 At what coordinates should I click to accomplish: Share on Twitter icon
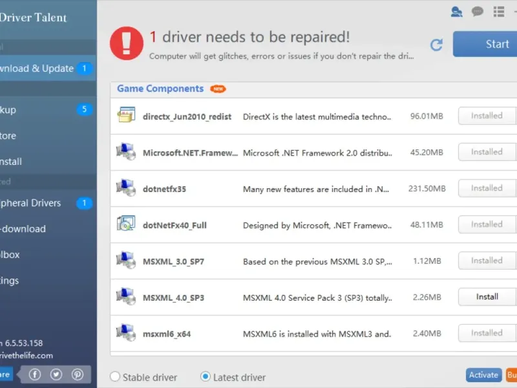[56, 374]
